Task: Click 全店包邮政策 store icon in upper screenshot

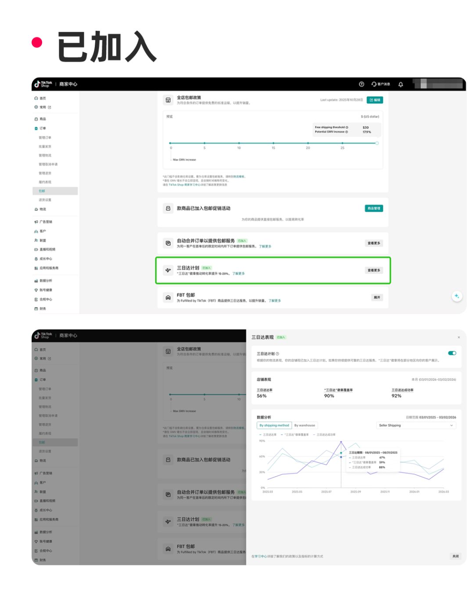Action: (x=168, y=100)
